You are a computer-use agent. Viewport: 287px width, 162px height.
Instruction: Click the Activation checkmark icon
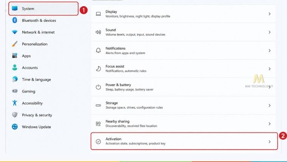click(x=98, y=142)
